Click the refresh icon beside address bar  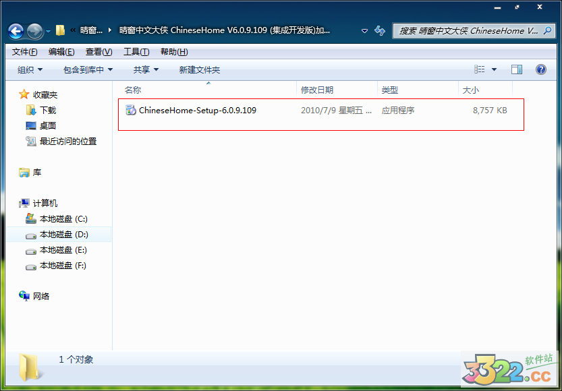point(380,31)
